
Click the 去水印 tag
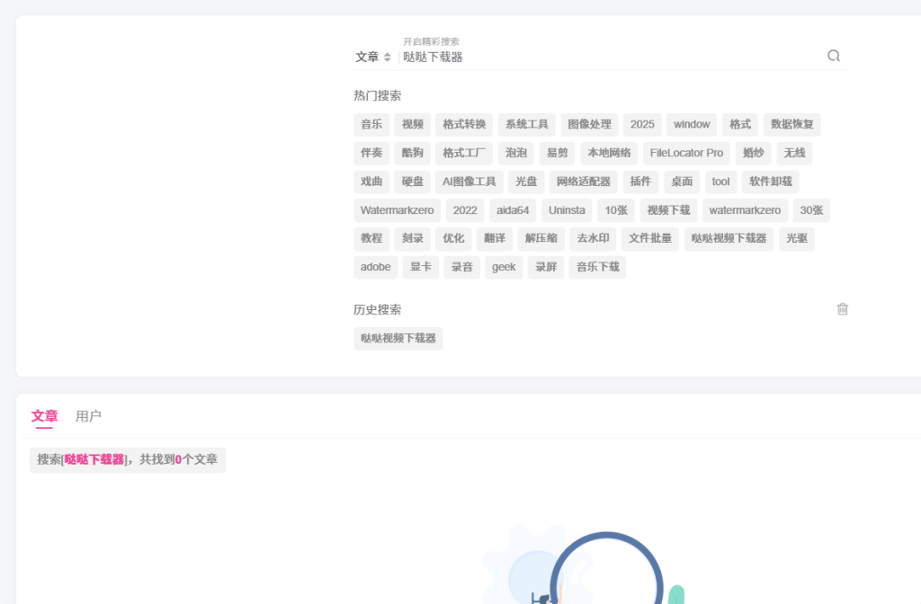593,239
